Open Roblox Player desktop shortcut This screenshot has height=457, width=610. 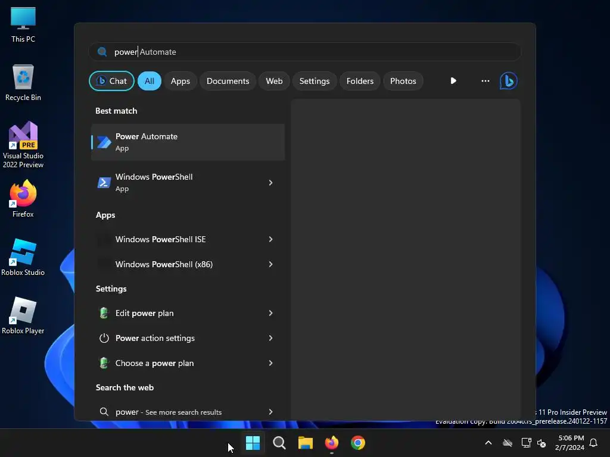tap(23, 315)
